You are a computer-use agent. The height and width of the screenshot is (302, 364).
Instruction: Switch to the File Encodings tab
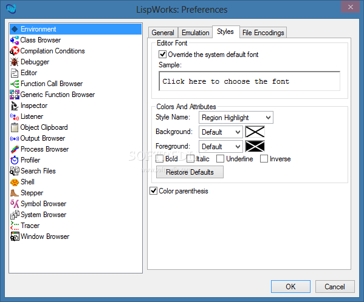[x=263, y=33]
